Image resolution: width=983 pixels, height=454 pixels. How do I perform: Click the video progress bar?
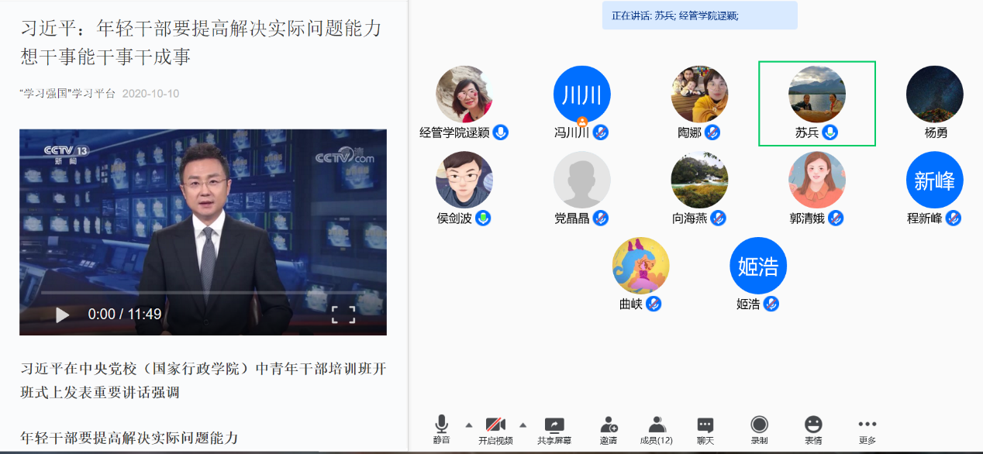pos(202,293)
